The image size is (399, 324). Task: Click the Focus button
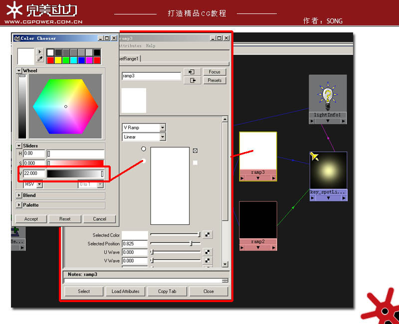pos(214,72)
